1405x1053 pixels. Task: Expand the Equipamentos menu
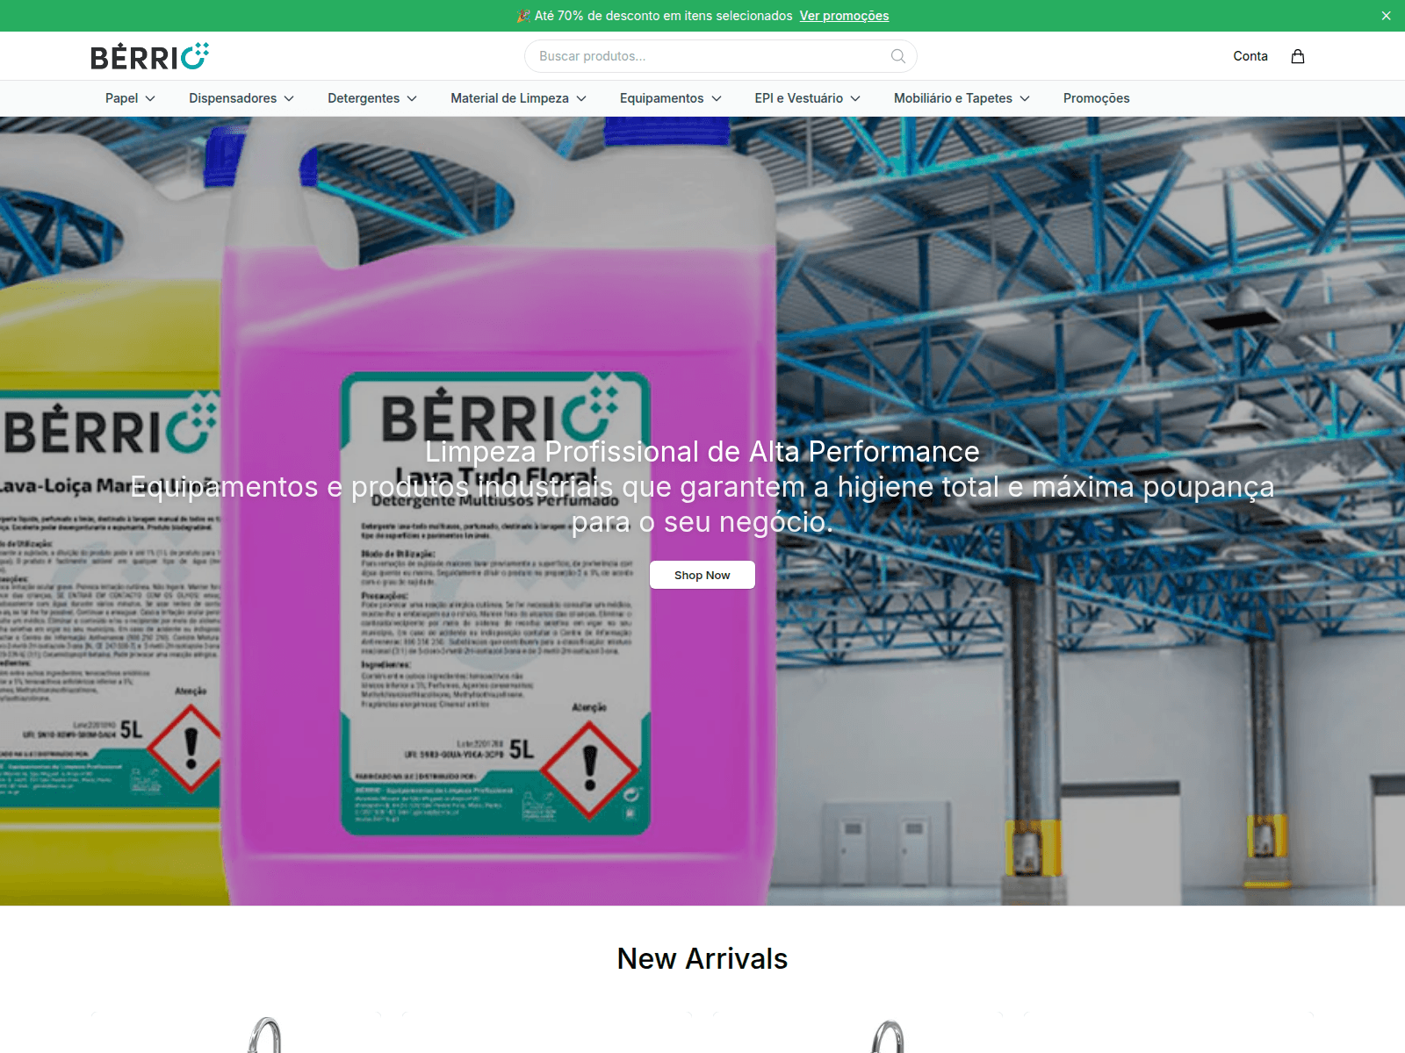coord(670,98)
